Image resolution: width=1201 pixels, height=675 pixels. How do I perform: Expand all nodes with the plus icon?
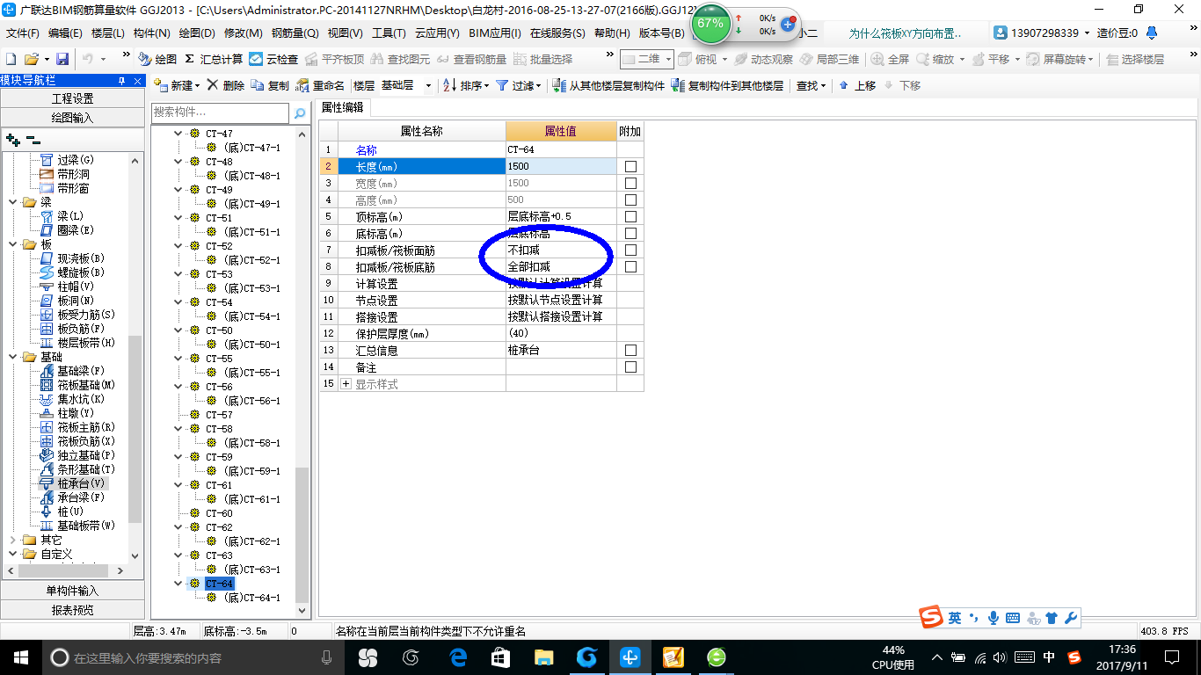tap(13, 139)
